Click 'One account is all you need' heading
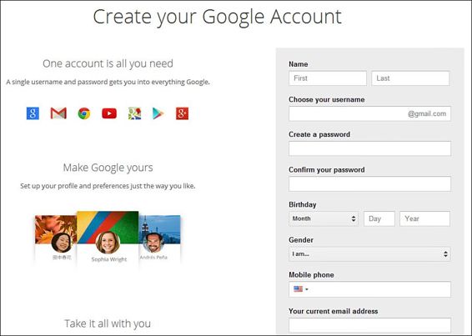This screenshot has width=472, height=336. tap(108, 63)
